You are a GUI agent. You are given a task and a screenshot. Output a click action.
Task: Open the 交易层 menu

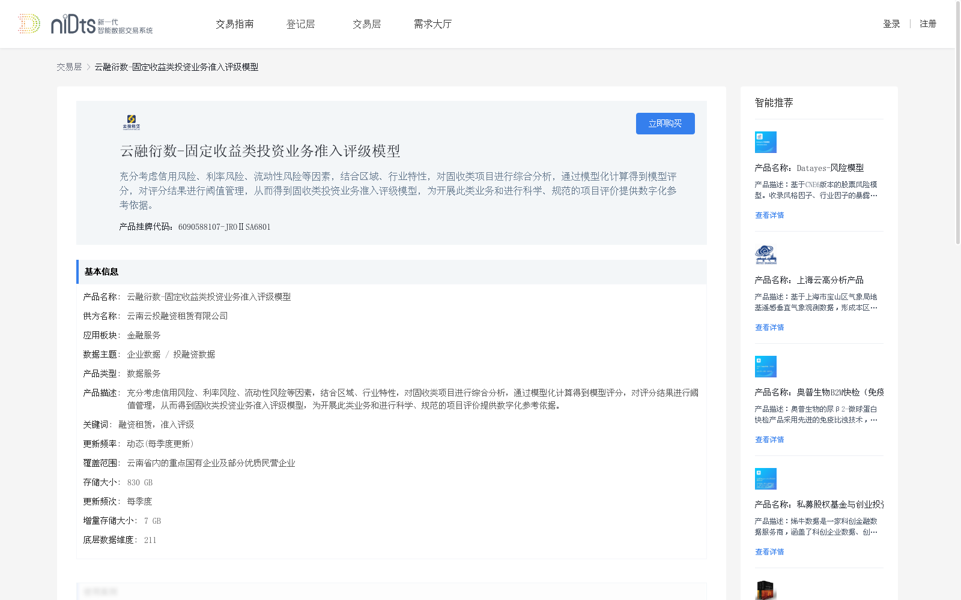click(x=367, y=24)
